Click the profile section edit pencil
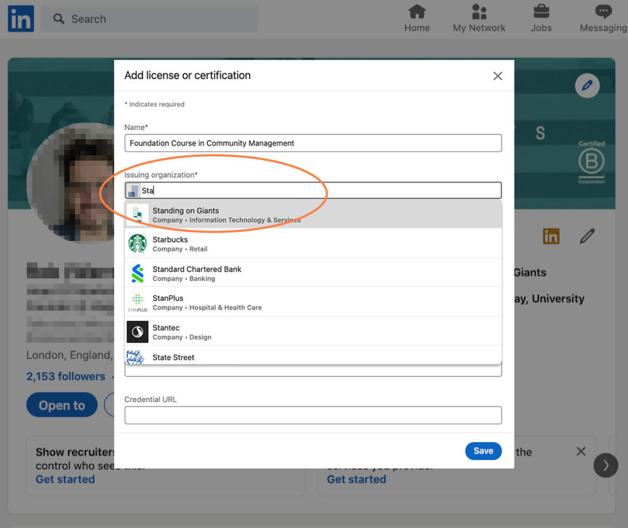This screenshot has height=528, width=628. (587, 235)
